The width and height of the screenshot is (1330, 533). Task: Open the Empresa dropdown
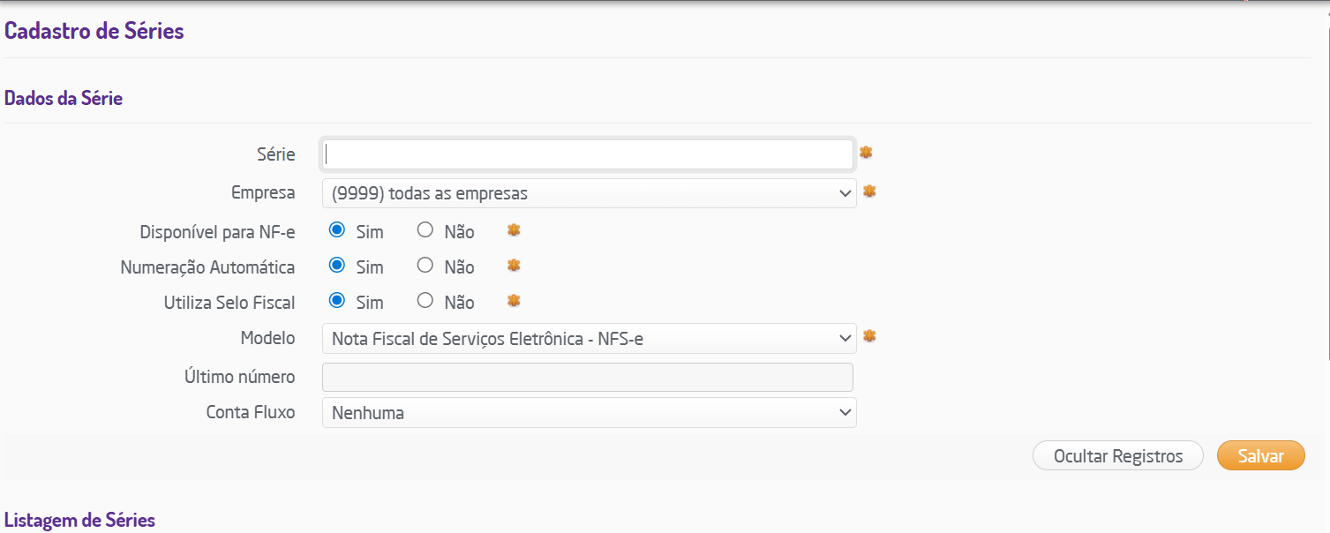pos(589,193)
